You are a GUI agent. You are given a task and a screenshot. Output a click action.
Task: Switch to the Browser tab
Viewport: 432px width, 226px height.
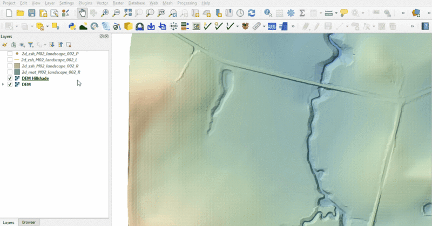click(29, 222)
